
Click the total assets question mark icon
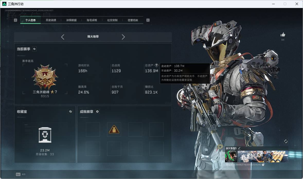click(157, 65)
